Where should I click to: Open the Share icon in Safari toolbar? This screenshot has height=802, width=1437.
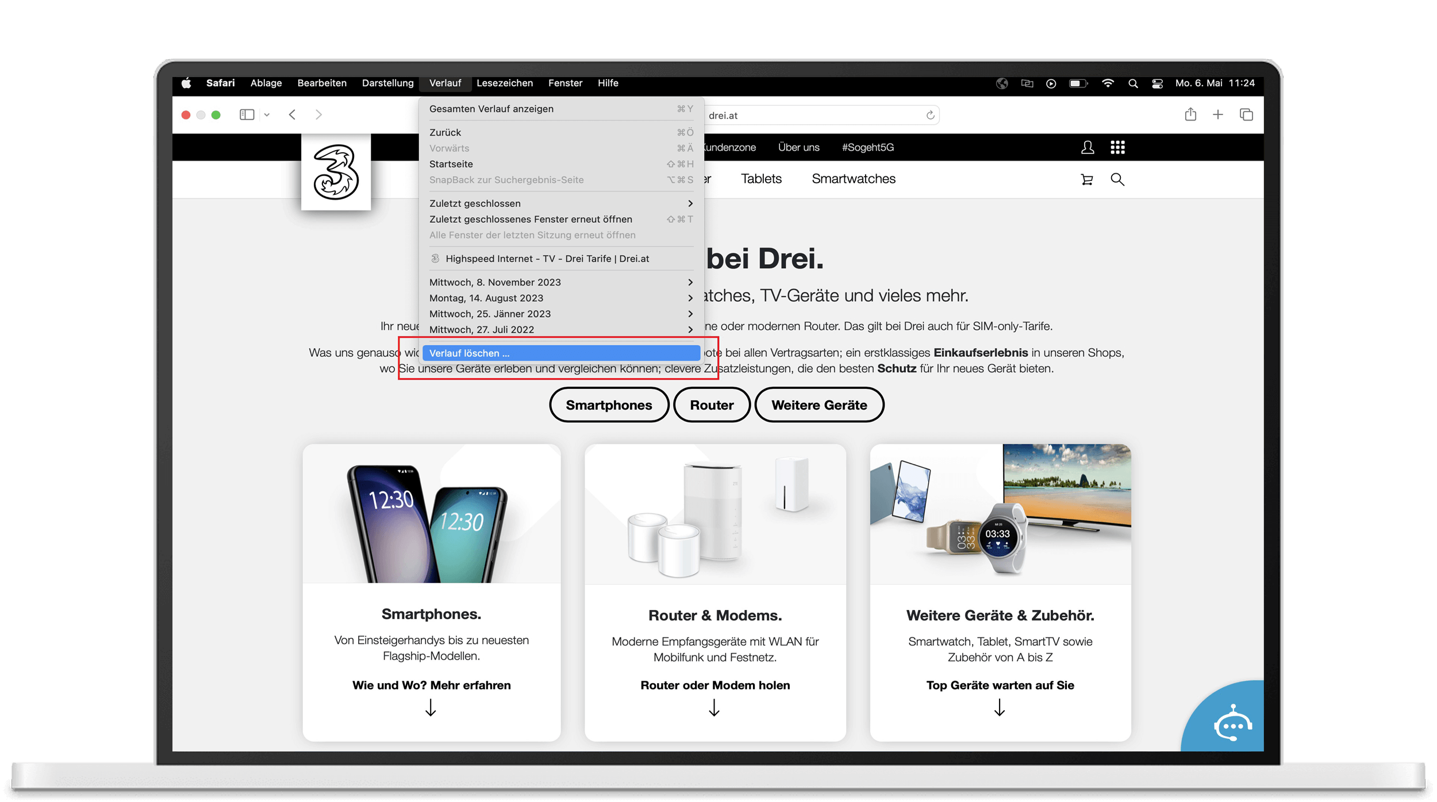1190,114
